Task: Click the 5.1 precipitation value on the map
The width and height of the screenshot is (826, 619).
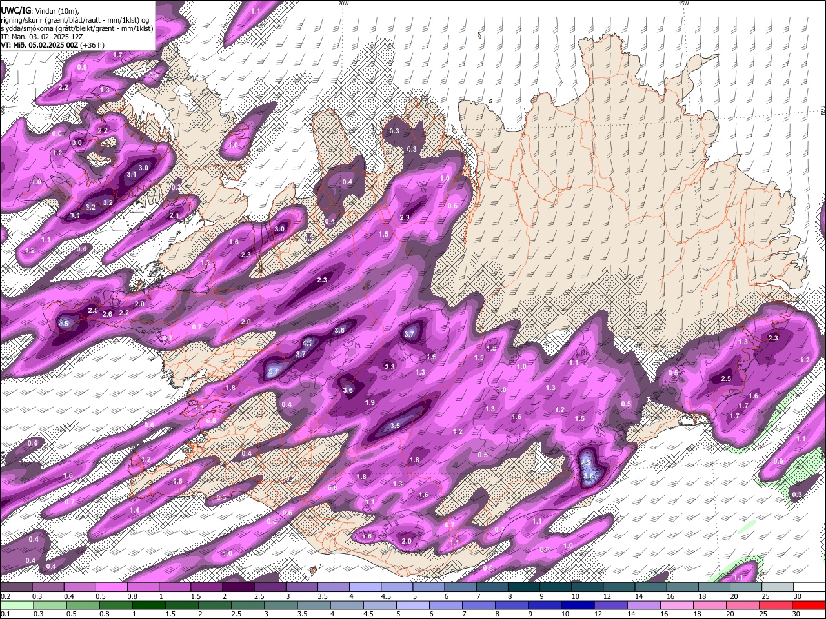Action: (x=273, y=371)
